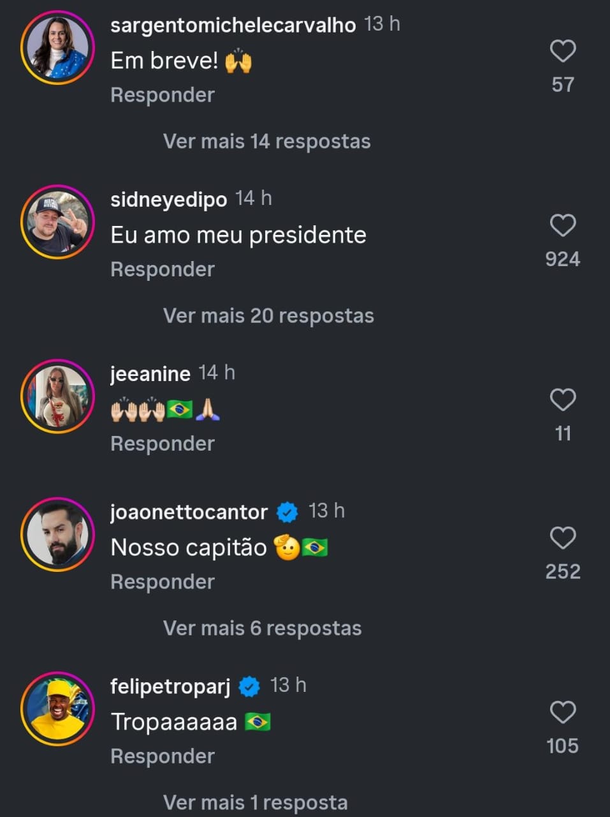Expand "Ver mais 20 respostas"

point(268,315)
